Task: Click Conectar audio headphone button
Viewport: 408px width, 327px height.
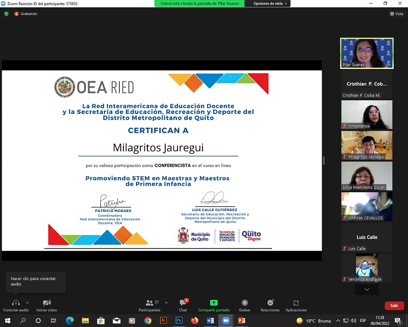Action: tap(16, 306)
